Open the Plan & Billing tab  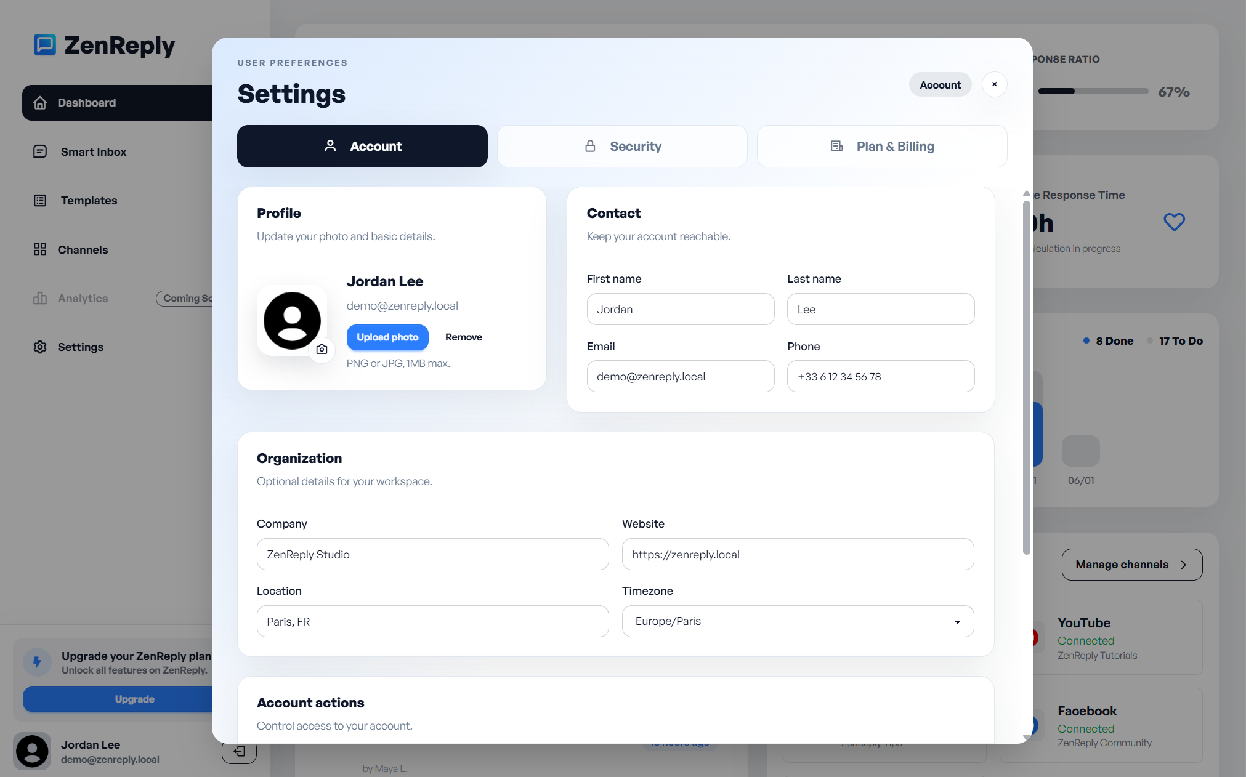click(x=882, y=146)
